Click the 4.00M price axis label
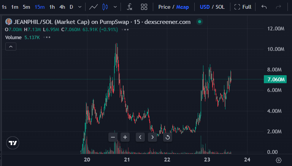 275,111
